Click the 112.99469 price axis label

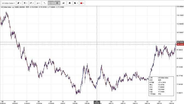click(x=180, y=24)
